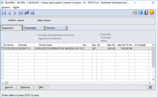Click the grid vertical scrollbar up arrow
Screen dimensions: 158x98
pyautogui.click(x=153, y=45)
